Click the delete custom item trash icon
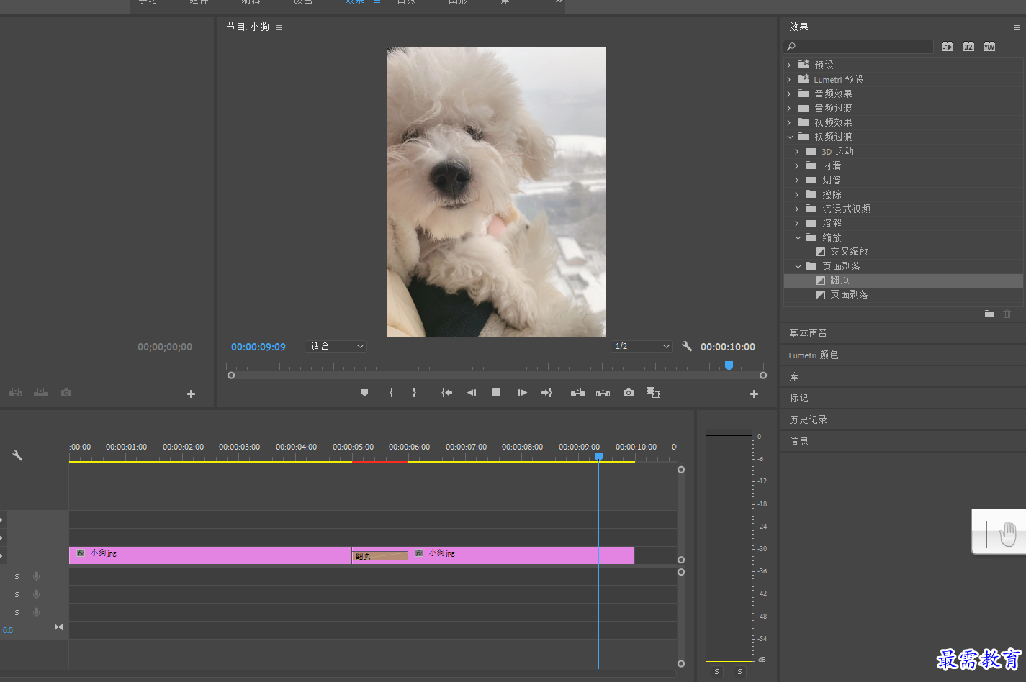Viewport: 1026px width, 682px height. tap(1007, 314)
